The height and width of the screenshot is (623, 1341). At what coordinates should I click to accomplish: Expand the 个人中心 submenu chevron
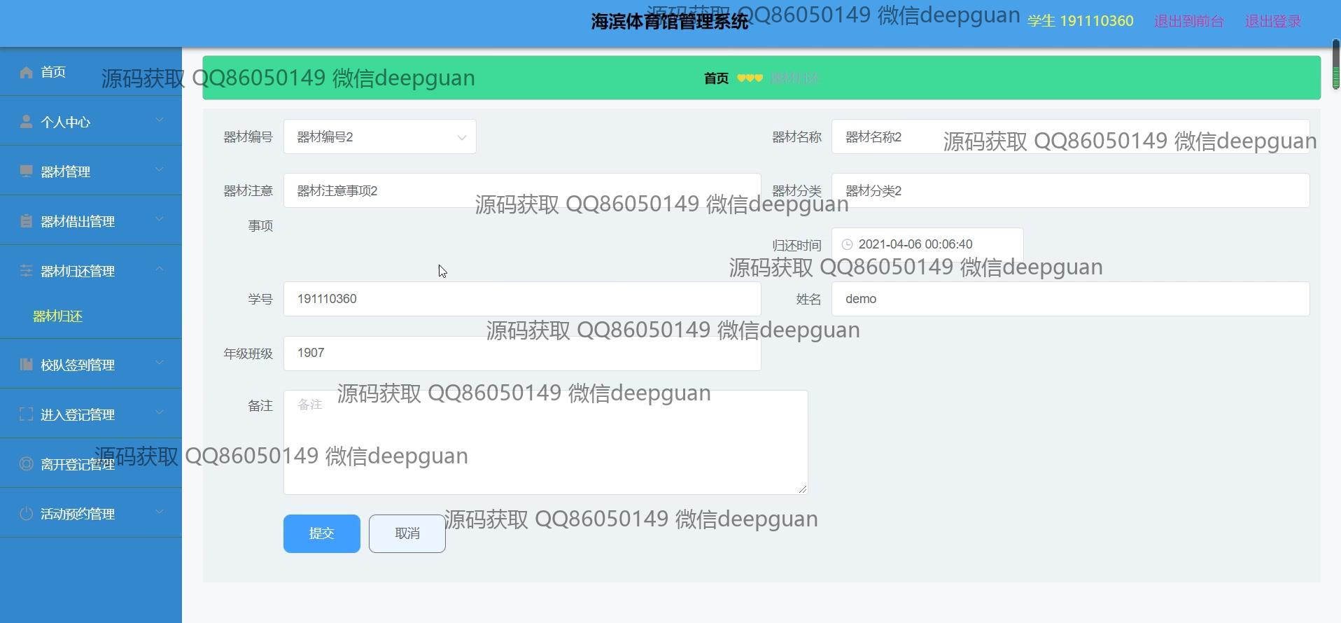point(160,120)
